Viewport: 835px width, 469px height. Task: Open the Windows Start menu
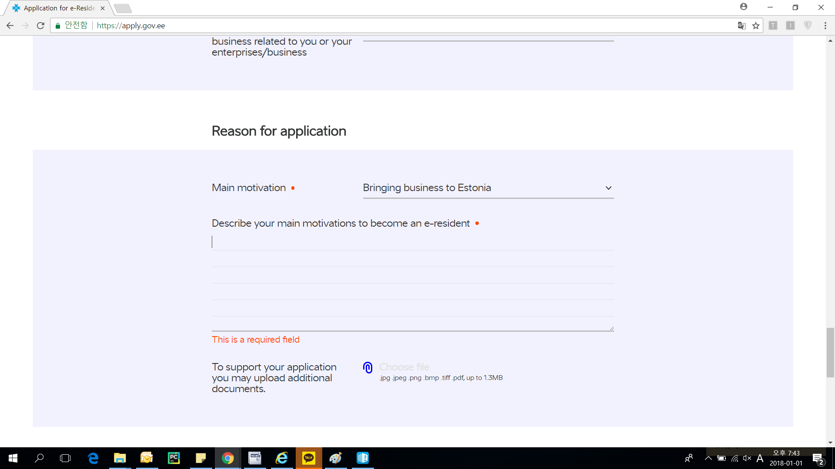13,458
